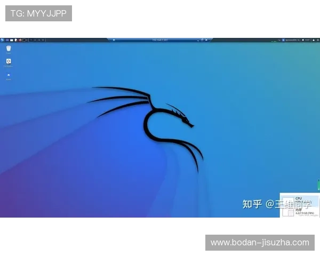This screenshot has height=256, width=320.
Task: Click the show desktop panel icon
Action: coord(7,40)
